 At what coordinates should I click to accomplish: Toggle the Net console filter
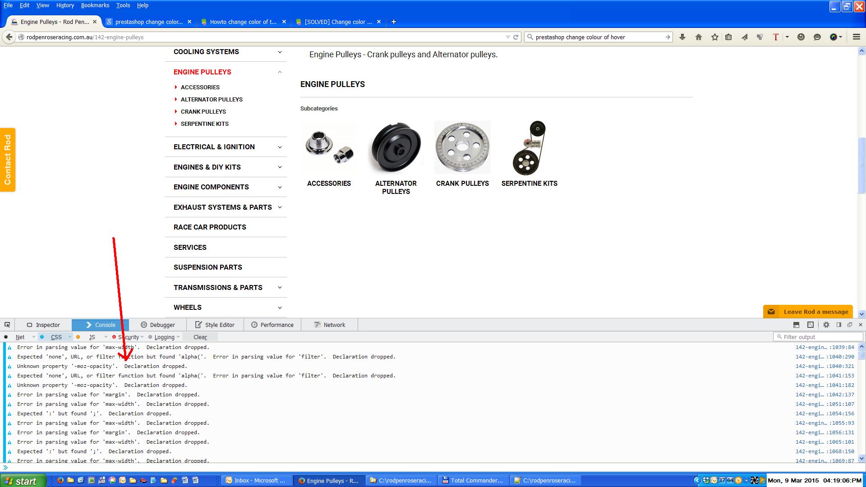20,337
